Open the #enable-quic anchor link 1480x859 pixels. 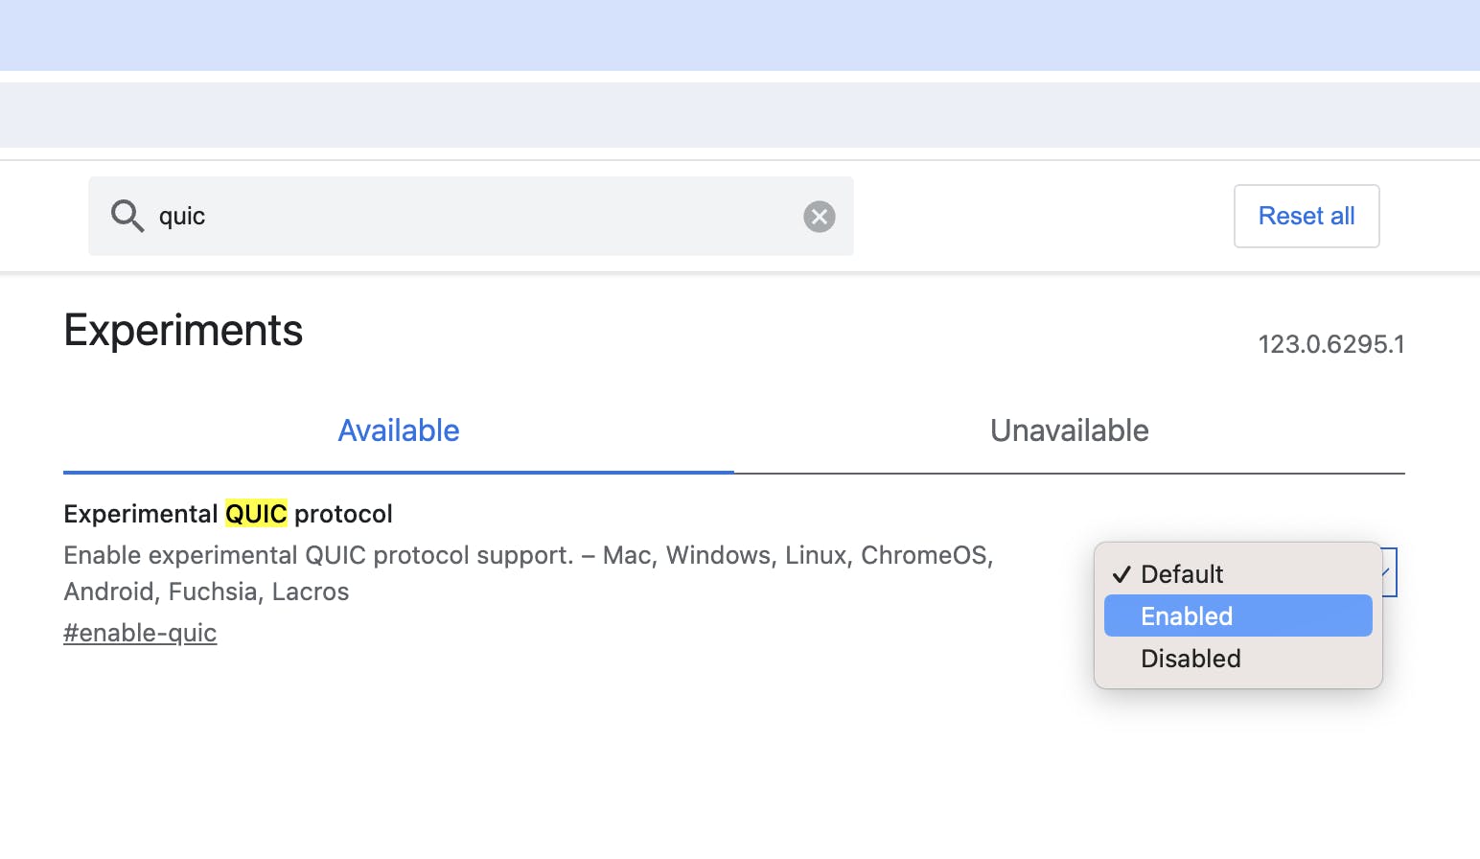140,633
